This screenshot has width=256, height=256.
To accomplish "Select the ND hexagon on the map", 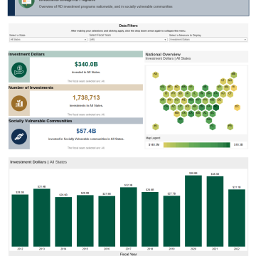I will (x=177, y=87).
